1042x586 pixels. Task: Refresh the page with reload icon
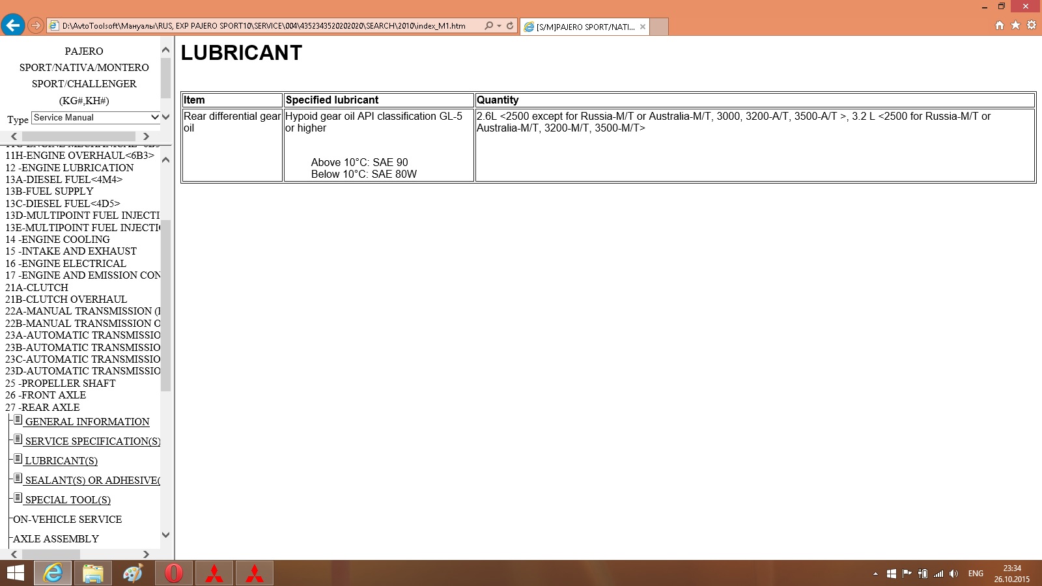tap(510, 26)
